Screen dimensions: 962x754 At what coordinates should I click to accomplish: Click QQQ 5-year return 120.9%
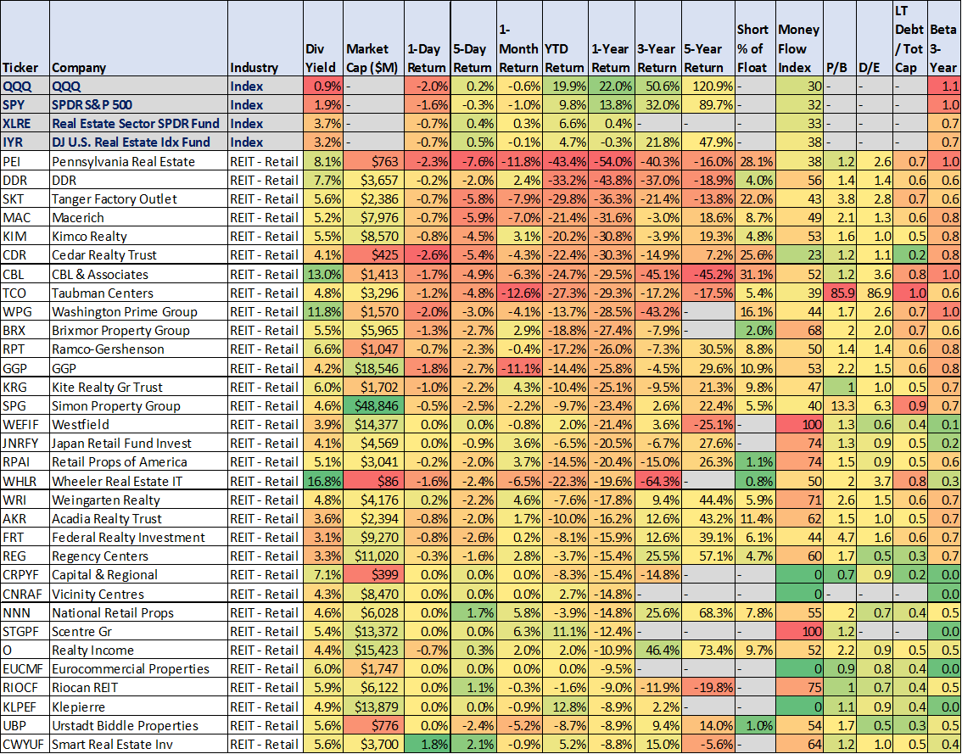(708, 86)
